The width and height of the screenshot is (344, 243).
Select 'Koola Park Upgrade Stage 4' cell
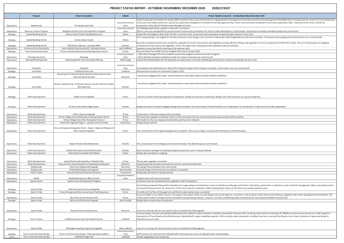tap(84, 123)
